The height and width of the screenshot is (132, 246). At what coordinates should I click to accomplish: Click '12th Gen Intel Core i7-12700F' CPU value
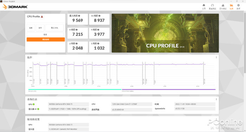[x=132, y=104]
